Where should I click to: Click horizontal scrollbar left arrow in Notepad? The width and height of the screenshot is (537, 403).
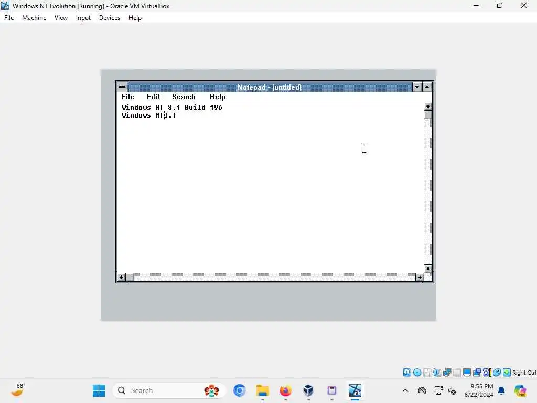122,277
